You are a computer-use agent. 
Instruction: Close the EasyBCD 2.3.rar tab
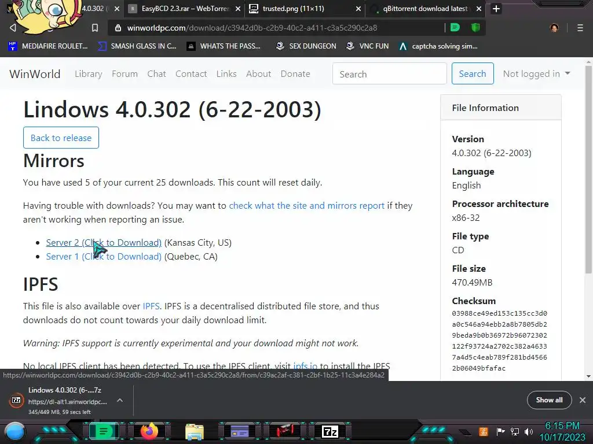coord(238,9)
